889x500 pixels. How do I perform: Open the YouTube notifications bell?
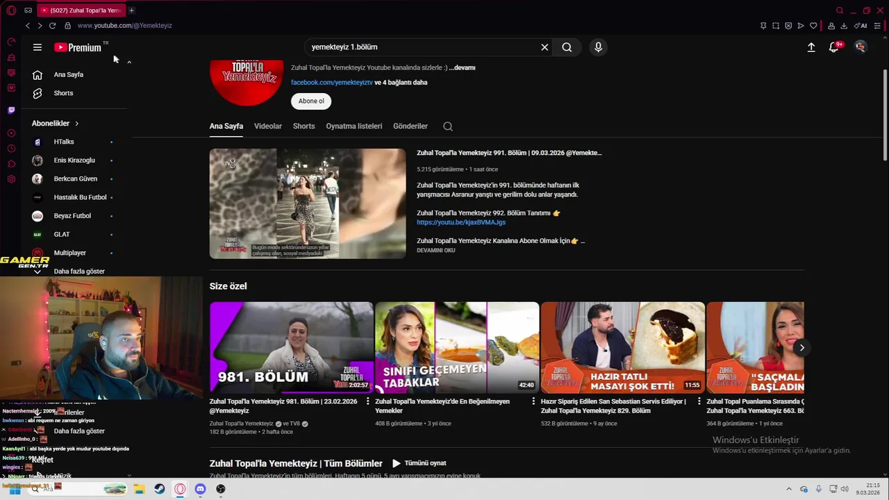coord(835,47)
